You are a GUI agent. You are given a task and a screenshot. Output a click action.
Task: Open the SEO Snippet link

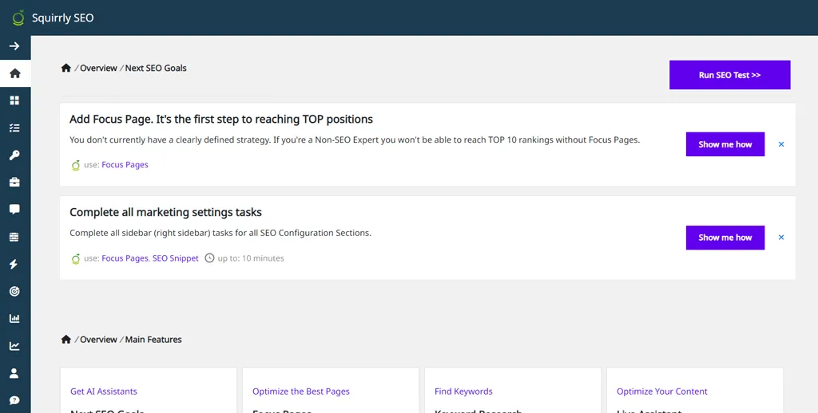pyautogui.click(x=175, y=258)
